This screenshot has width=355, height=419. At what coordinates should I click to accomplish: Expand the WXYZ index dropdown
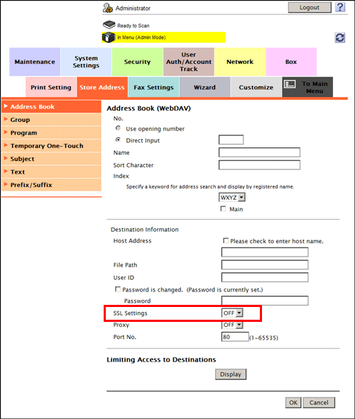tap(232, 198)
